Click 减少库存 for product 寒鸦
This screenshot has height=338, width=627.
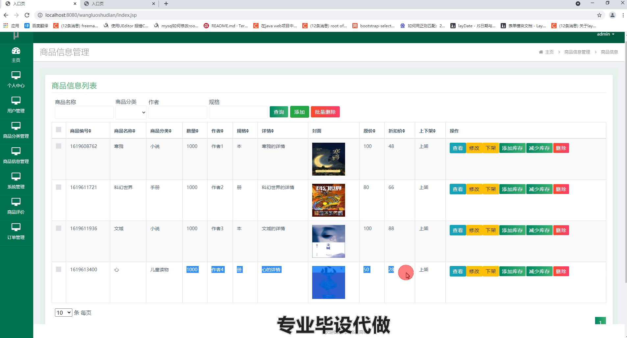(x=539, y=148)
